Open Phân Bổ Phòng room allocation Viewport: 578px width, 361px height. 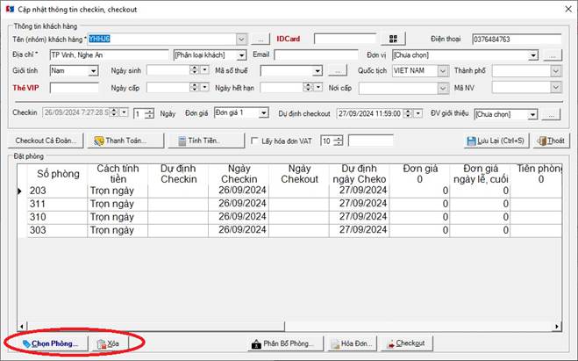[286, 343]
